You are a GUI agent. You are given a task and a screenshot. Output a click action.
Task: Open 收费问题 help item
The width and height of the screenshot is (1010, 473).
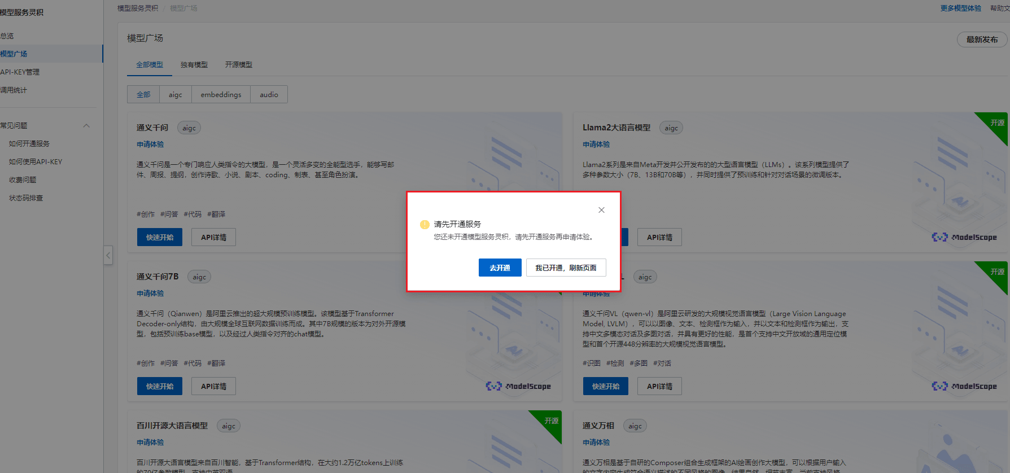[23, 180]
